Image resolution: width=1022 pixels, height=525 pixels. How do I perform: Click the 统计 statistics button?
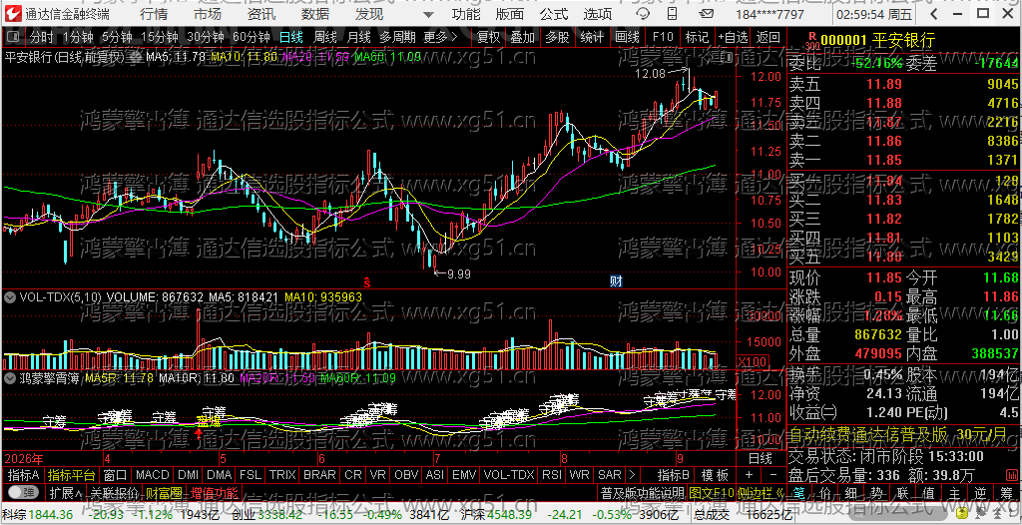(x=592, y=38)
